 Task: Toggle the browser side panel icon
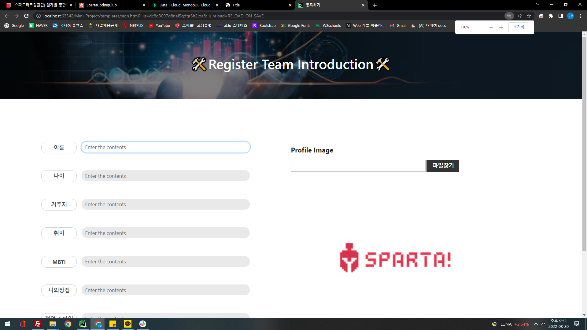[x=561, y=16]
